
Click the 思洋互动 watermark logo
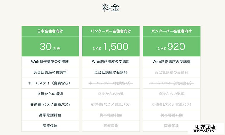click(205, 127)
